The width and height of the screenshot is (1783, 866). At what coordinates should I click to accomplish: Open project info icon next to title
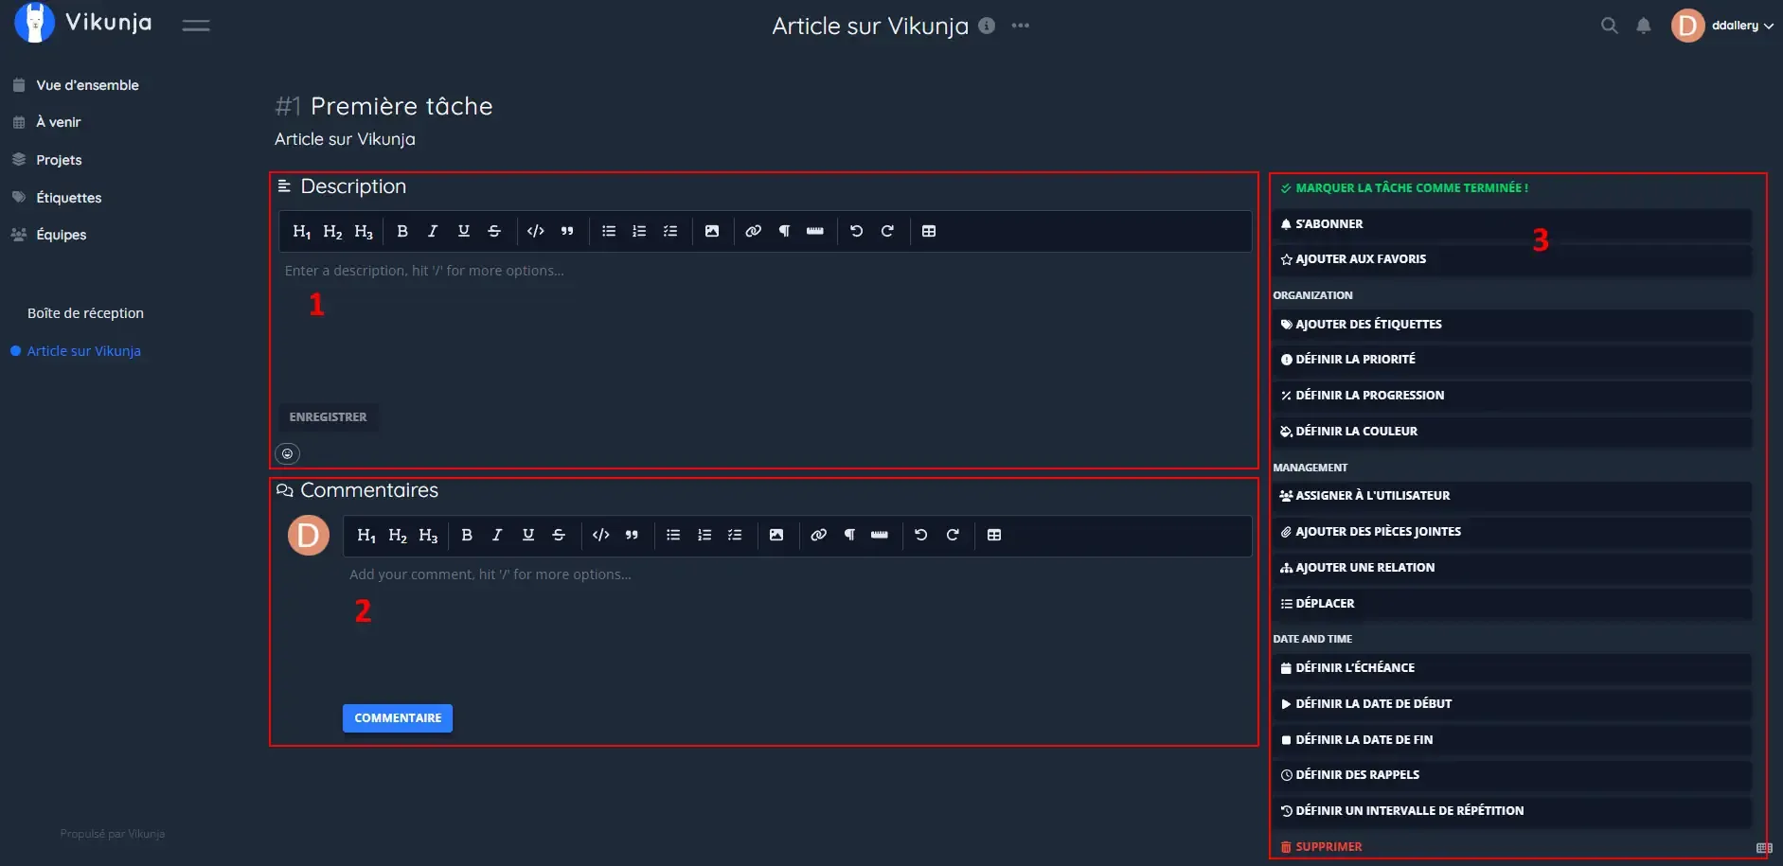(987, 26)
